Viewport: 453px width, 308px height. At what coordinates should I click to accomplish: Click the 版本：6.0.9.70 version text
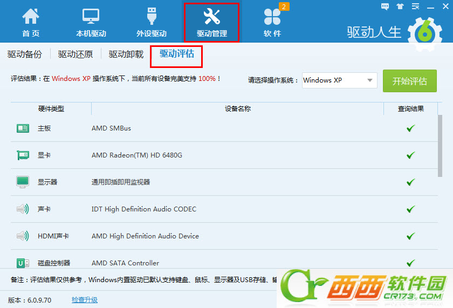(30, 300)
